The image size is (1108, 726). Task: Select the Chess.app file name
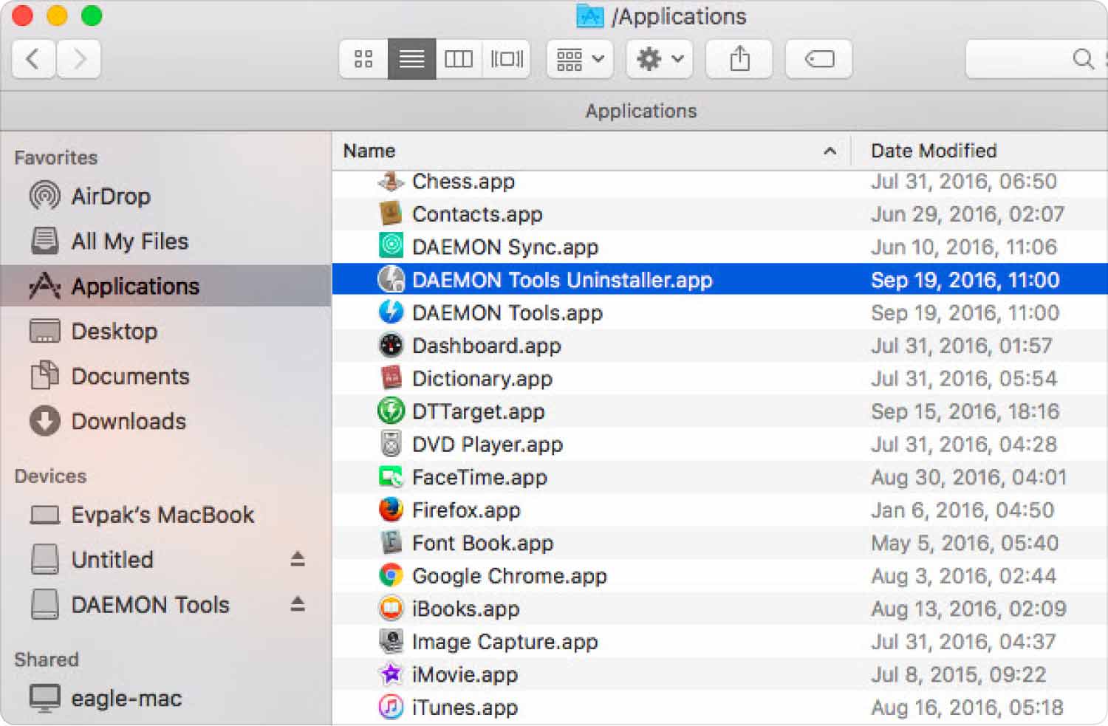pos(463,182)
